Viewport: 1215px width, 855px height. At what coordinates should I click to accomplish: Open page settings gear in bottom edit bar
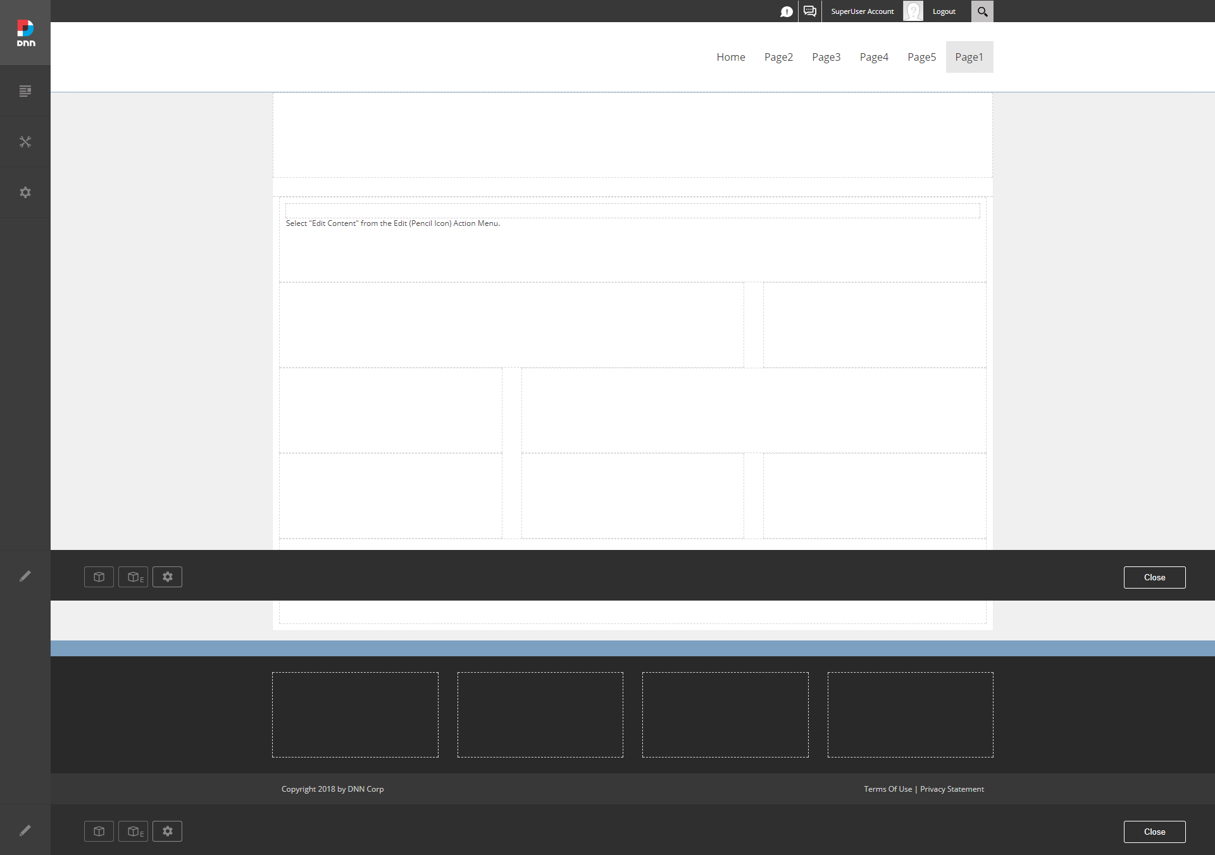click(167, 831)
